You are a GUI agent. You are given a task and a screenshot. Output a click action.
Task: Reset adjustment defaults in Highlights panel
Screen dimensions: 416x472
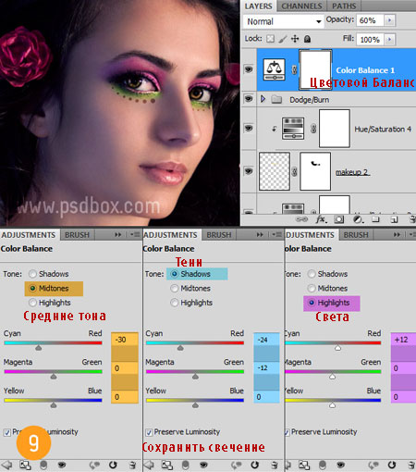tap(392, 465)
